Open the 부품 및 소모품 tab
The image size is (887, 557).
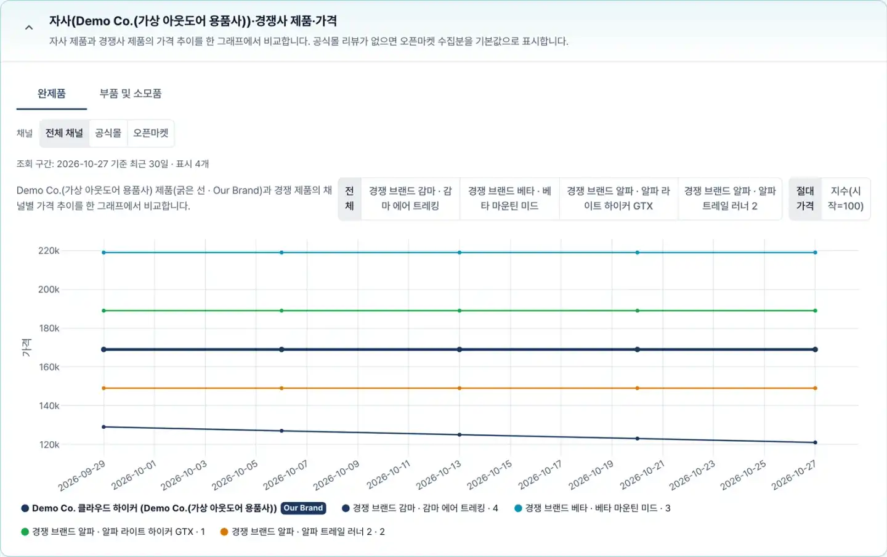coord(131,94)
